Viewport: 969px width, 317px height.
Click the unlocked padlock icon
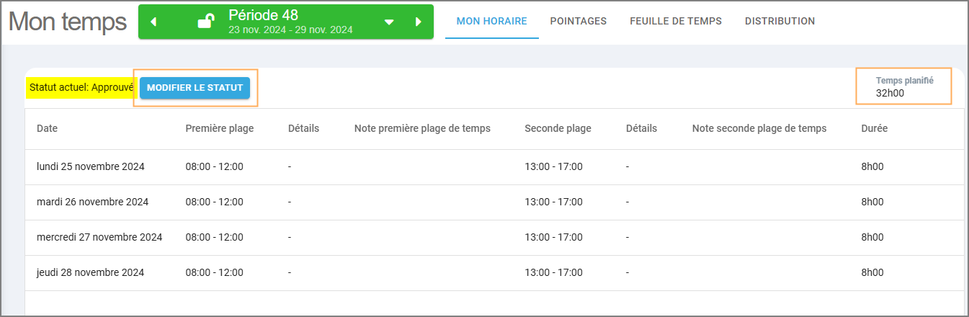point(206,22)
